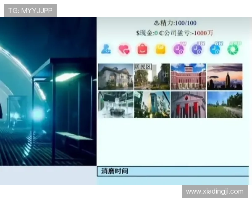This screenshot has width=252, height=202.
Task: Select the fountain plaza mall thumbnail
Action: (116, 104)
